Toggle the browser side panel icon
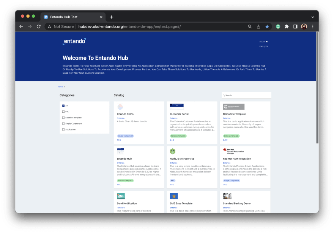The image size is (334, 233). tap(295, 26)
